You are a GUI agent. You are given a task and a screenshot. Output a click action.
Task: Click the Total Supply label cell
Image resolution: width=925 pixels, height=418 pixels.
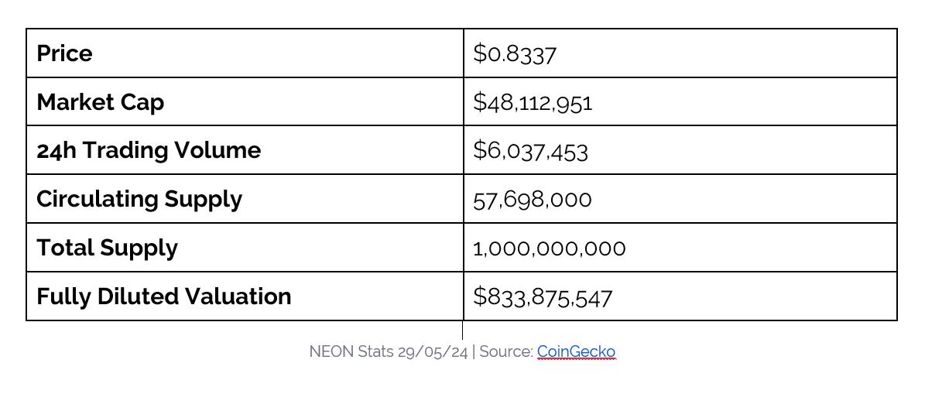click(x=245, y=248)
